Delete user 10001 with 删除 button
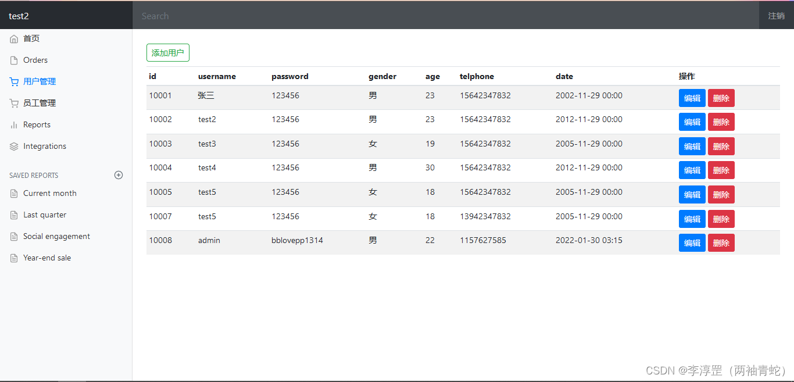This screenshot has height=382, width=794. point(721,98)
